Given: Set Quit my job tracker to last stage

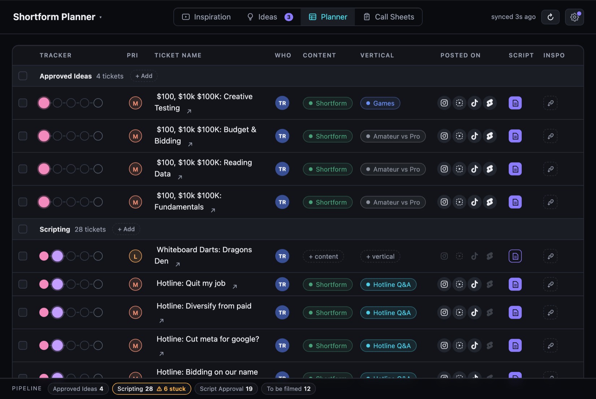Looking at the screenshot, I should pos(98,284).
